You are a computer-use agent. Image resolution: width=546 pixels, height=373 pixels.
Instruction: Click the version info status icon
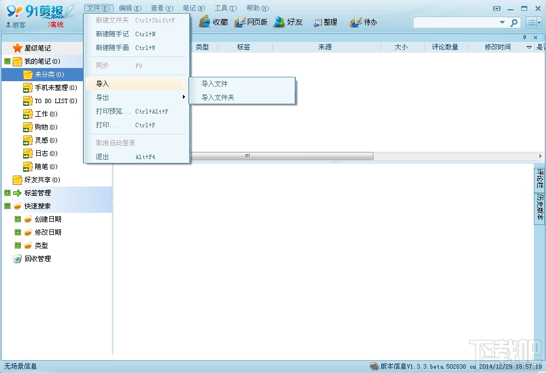(x=374, y=366)
